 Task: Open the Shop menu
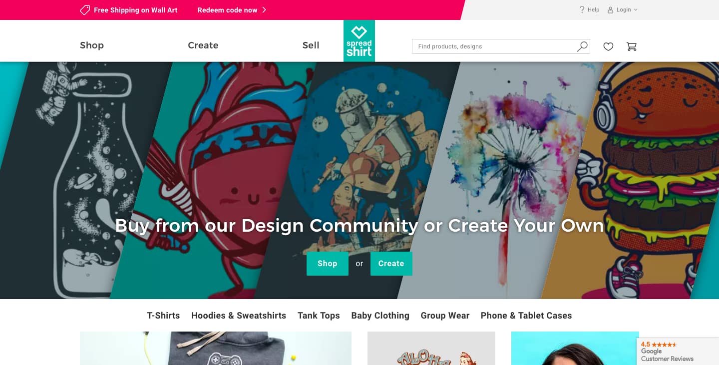point(92,45)
